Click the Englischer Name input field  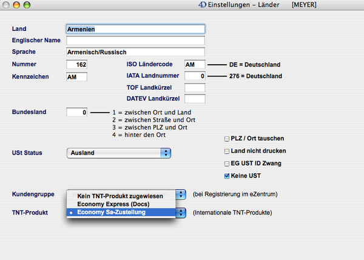pyautogui.click(x=135, y=40)
